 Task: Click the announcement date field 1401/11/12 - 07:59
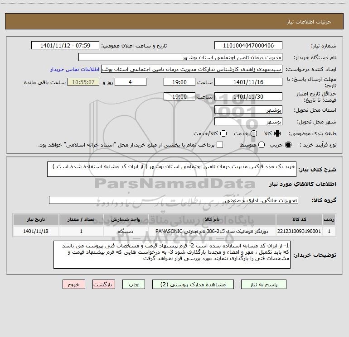pyautogui.click(x=65, y=45)
